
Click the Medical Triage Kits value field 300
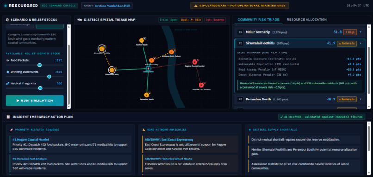[x=59, y=83]
